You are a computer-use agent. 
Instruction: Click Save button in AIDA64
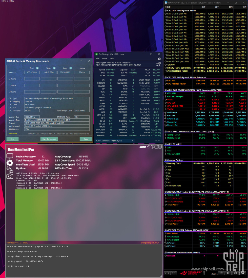point(12,139)
